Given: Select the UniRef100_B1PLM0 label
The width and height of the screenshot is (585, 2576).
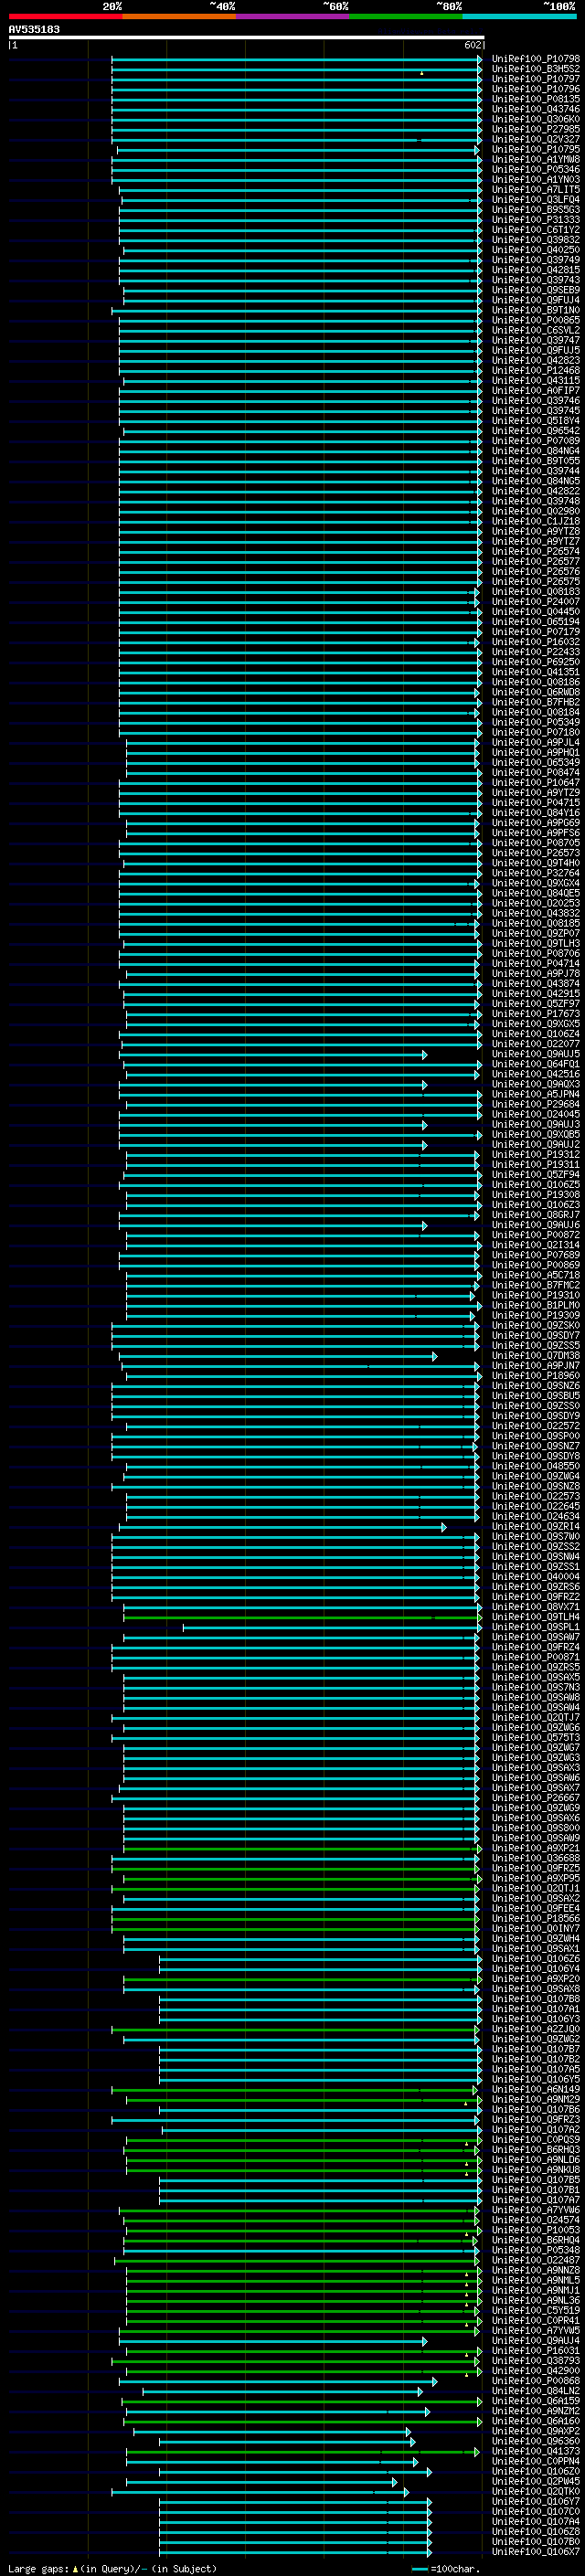Looking at the screenshot, I should coord(536,1305).
